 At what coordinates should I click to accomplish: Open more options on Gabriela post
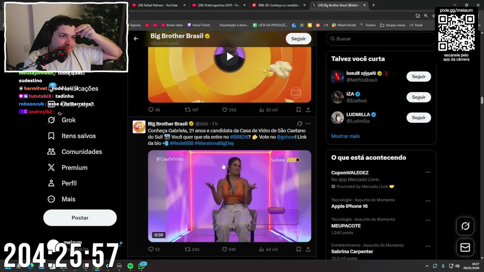(x=308, y=124)
